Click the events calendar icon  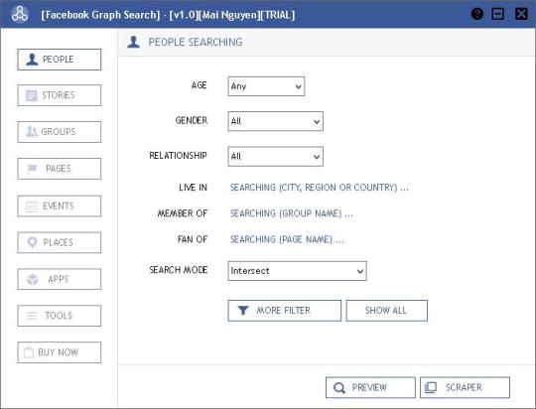(x=32, y=206)
